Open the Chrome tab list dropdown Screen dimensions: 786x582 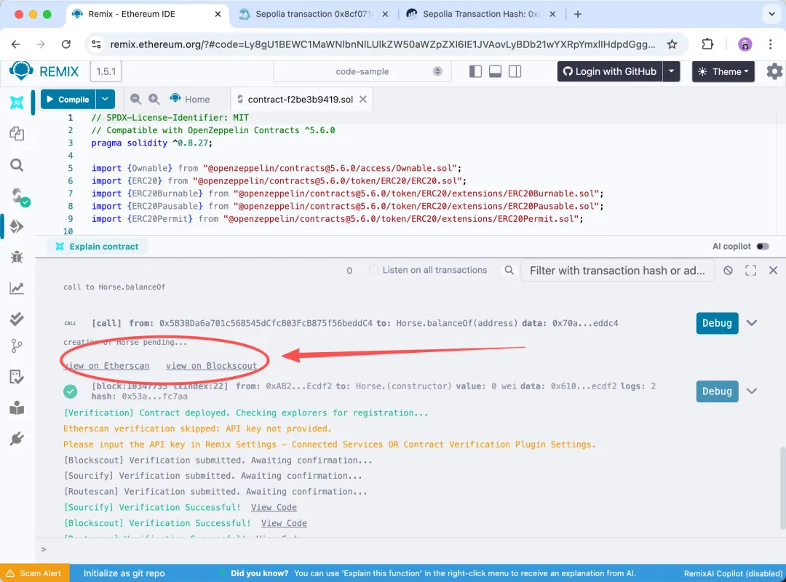point(772,14)
